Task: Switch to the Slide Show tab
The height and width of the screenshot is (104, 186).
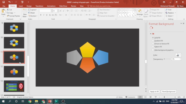Action: 63,6
